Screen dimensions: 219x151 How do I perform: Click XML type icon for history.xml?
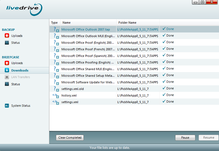click(x=56, y=96)
